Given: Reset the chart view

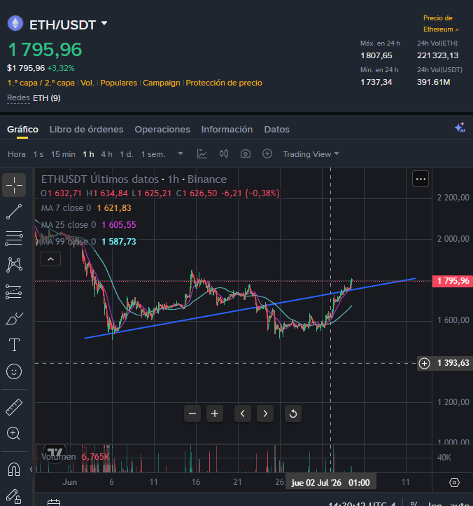Looking at the screenshot, I should tap(293, 413).
